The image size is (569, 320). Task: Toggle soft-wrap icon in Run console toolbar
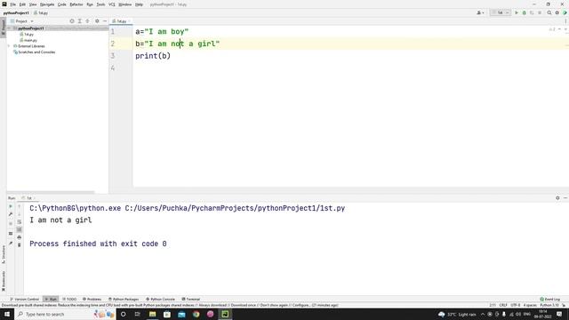point(20,221)
